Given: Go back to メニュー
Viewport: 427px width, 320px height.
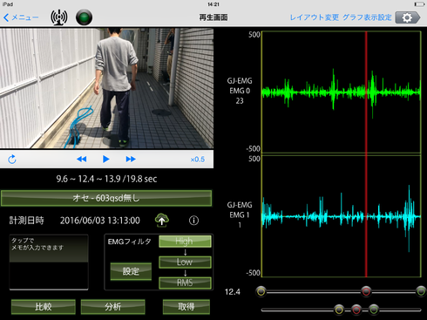Looking at the screenshot, I should [x=21, y=17].
